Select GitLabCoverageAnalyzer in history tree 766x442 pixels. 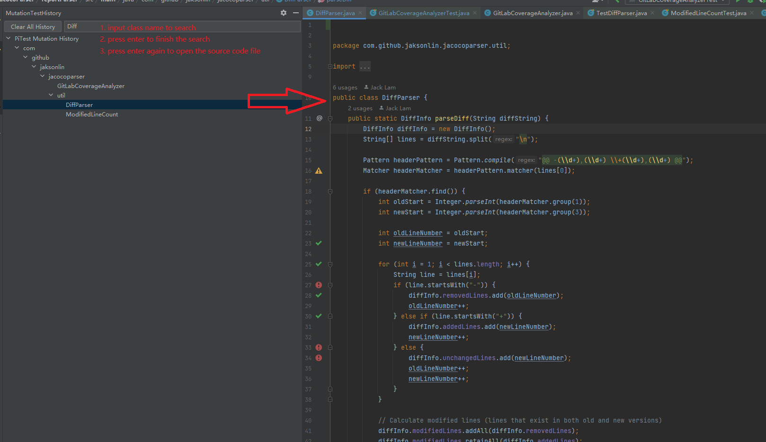91,86
